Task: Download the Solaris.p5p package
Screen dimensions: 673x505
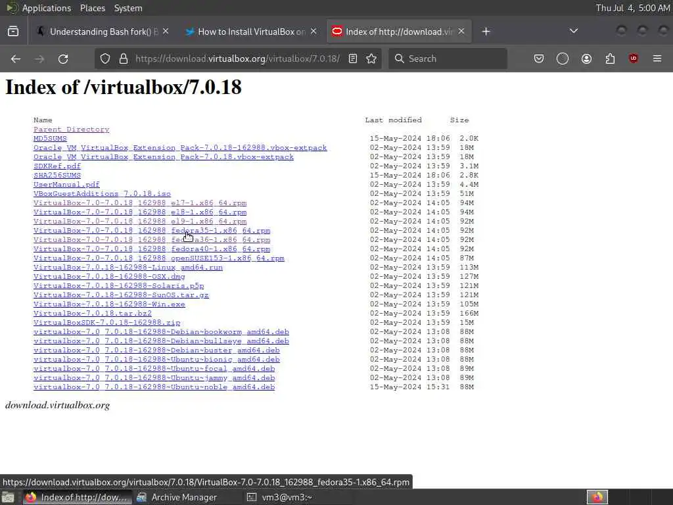Action: [x=118, y=286]
